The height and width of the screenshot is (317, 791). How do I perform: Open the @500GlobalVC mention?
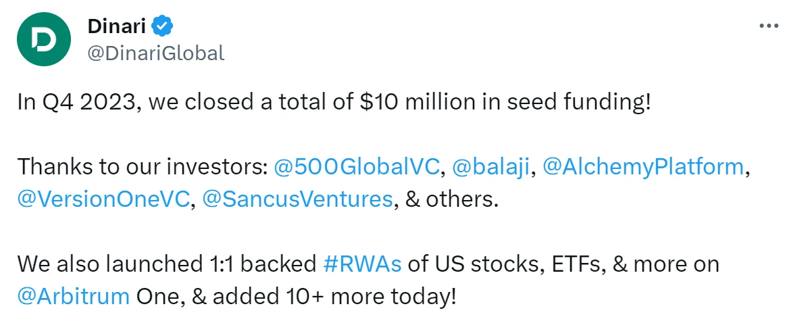[357, 166]
